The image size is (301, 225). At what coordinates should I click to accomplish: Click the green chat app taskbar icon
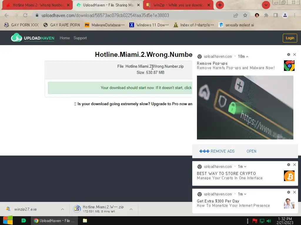(x=24, y=221)
